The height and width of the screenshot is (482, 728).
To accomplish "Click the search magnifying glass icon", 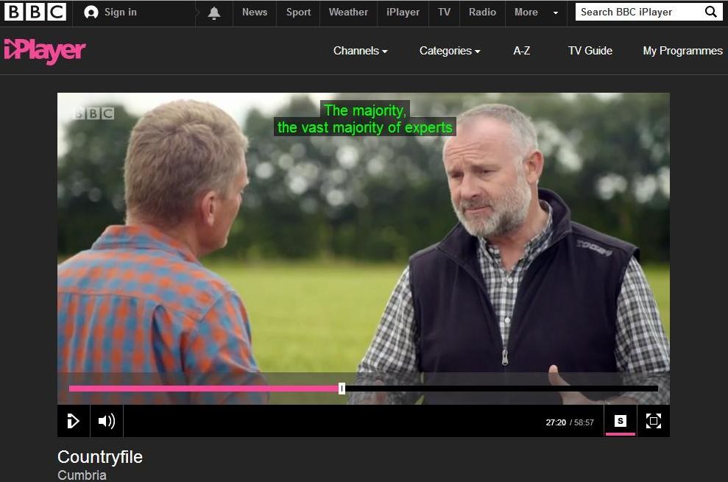I will coord(710,12).
